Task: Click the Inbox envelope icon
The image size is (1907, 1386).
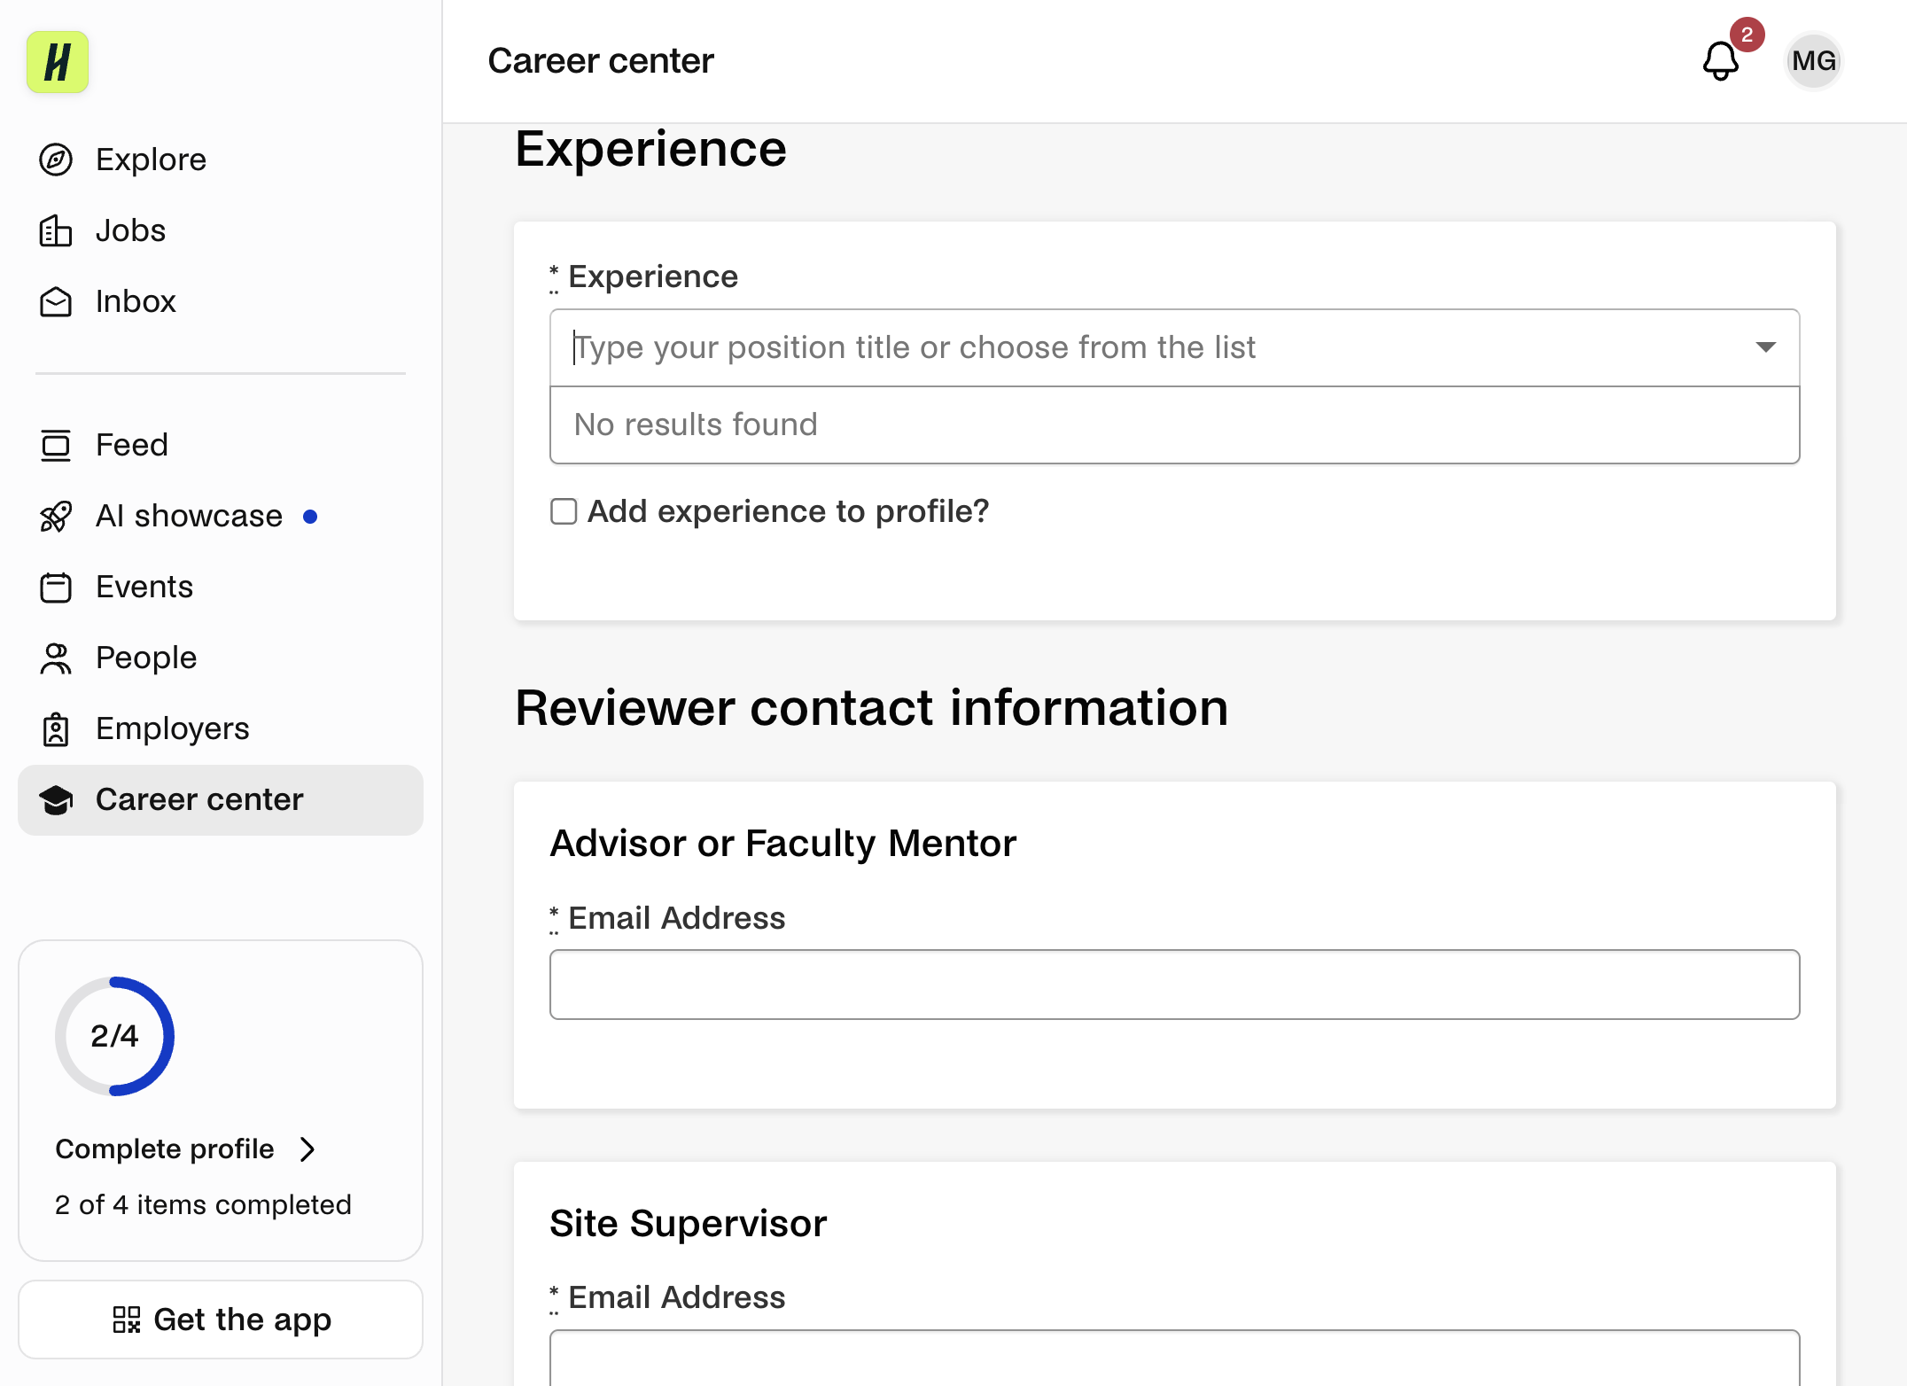Action: (56, 301)
